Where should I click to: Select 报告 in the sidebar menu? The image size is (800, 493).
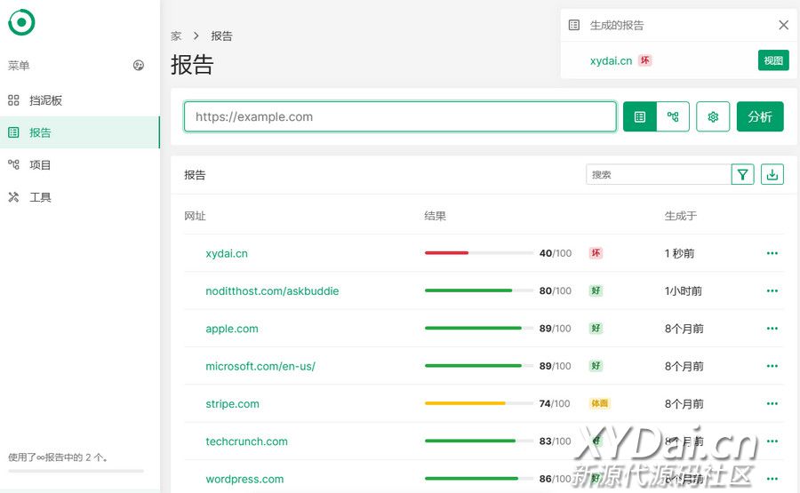click(x=40, y=132)
